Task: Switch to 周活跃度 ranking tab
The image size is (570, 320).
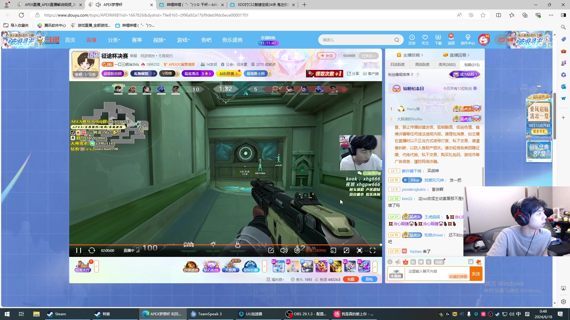Action: click(x=422, y=65)
